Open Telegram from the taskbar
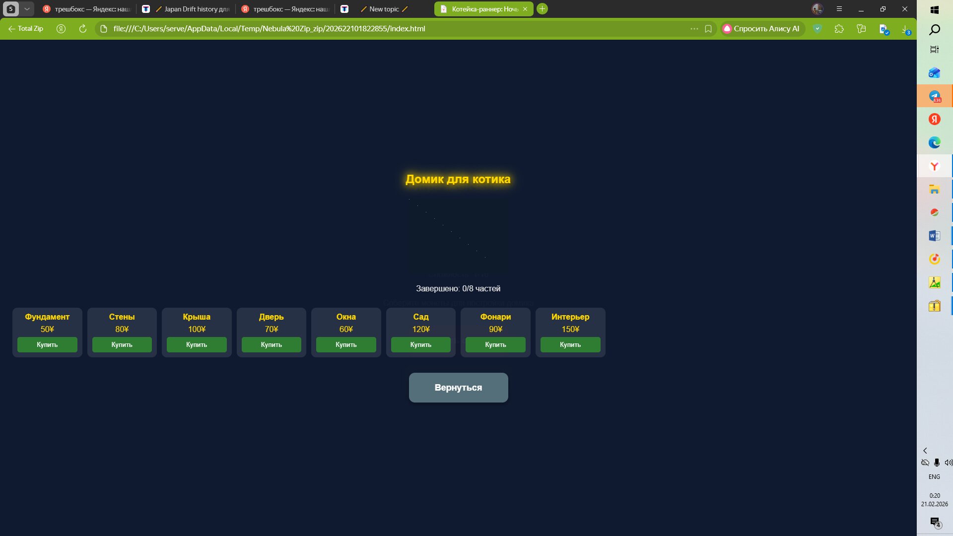Viewport: 953px width, 536px height. coord(934,96)
